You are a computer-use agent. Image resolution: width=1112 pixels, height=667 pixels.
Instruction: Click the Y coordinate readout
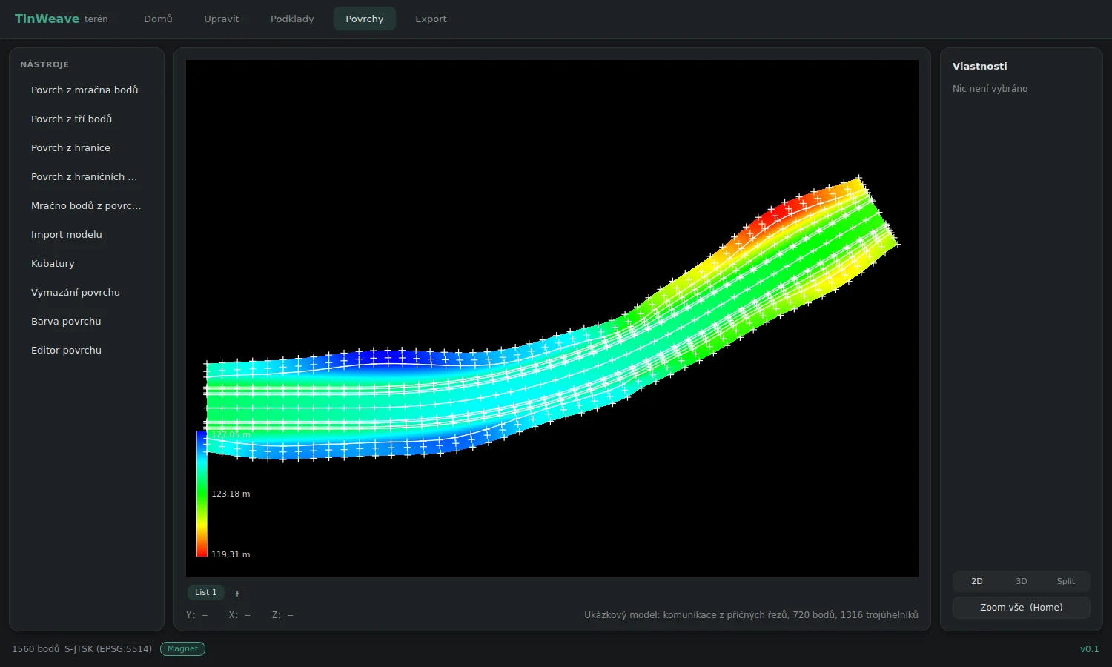(197, 615)
